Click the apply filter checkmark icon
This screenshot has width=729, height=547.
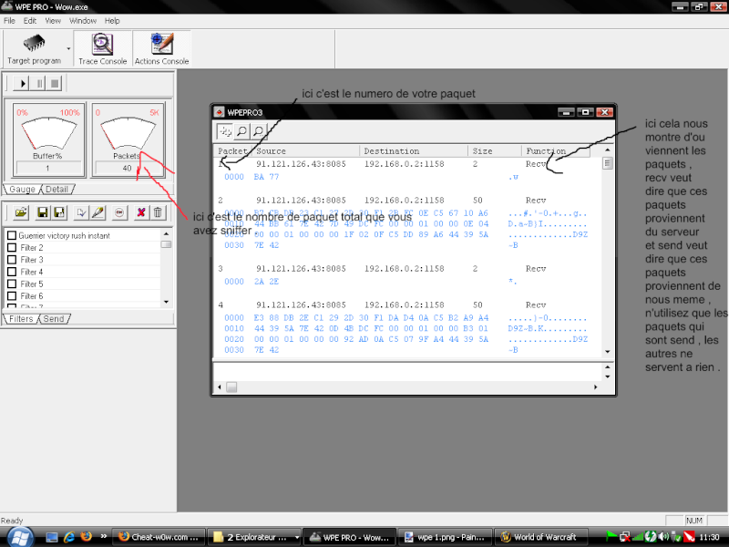click(x=81, y=212)
